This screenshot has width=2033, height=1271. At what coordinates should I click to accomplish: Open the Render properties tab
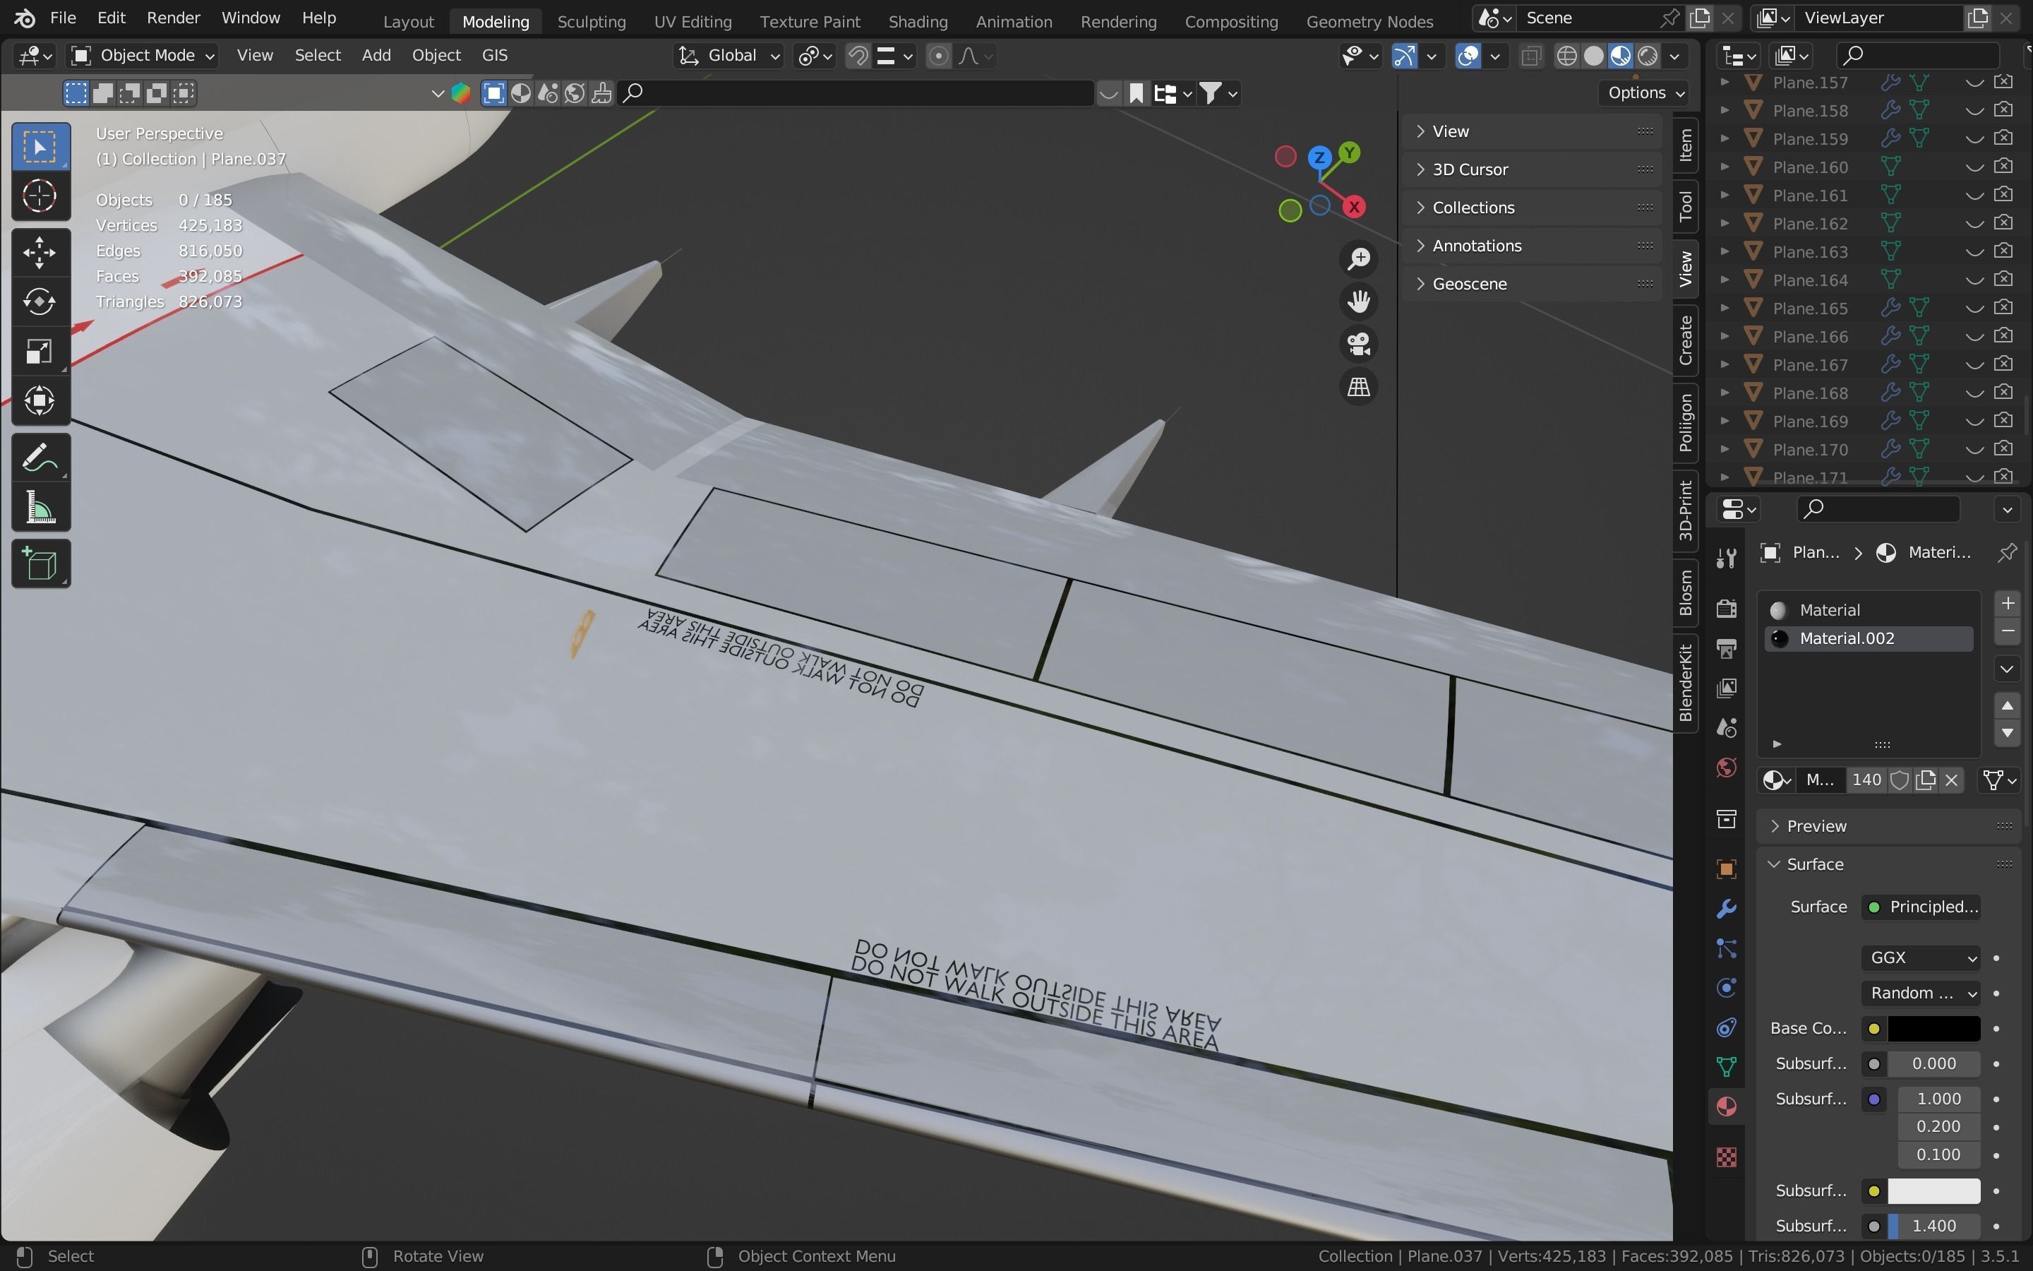(x=1727, y=608)
